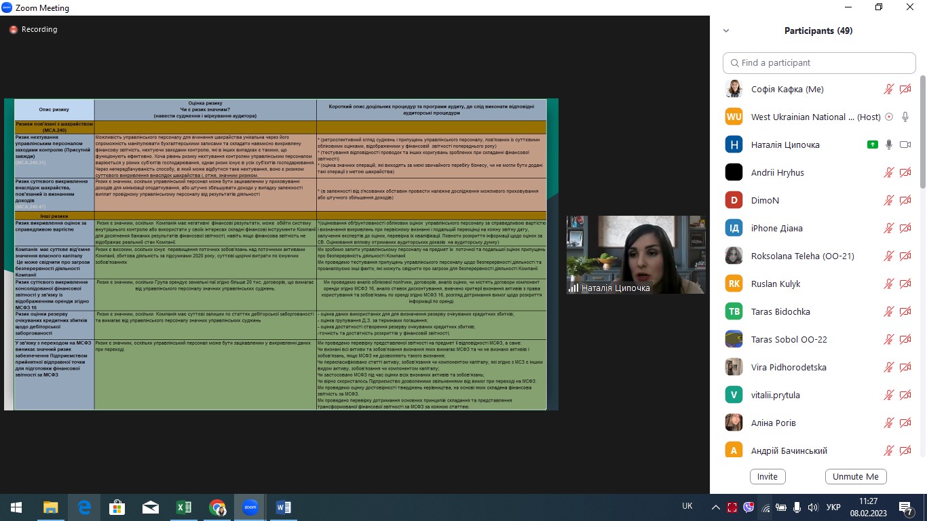Image resolution: width=927 pixels, height=521 pixels.
Task: Click the camera icon next to Наталія Ципочка
Action: (x=905, y=145)
